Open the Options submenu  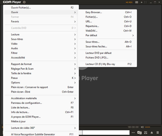pos(41,83)
